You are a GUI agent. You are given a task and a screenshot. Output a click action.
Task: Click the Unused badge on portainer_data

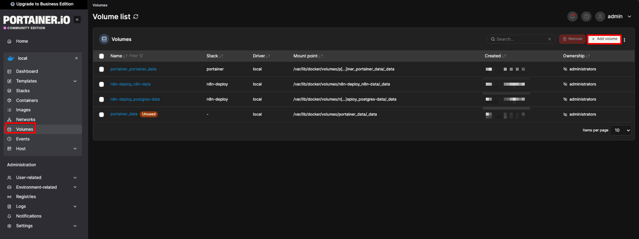(149, 114)
